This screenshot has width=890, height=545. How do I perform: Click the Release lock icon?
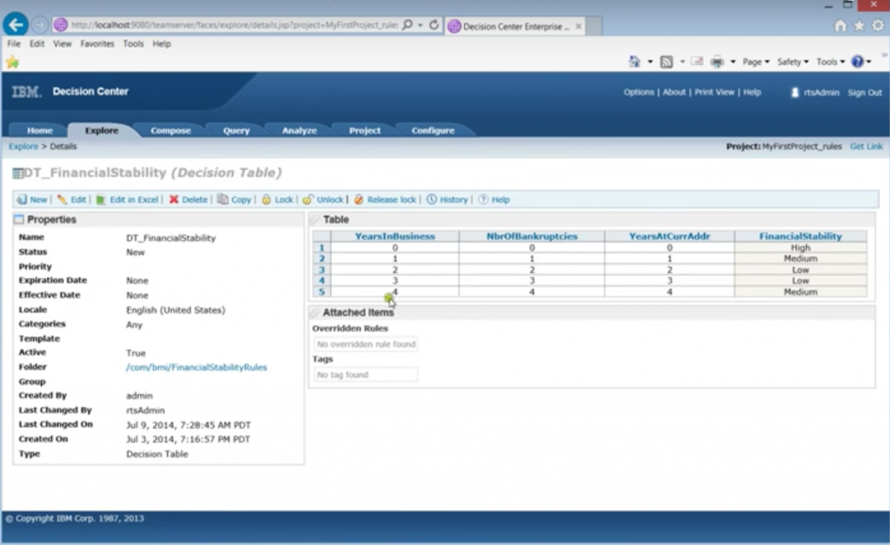359,199
